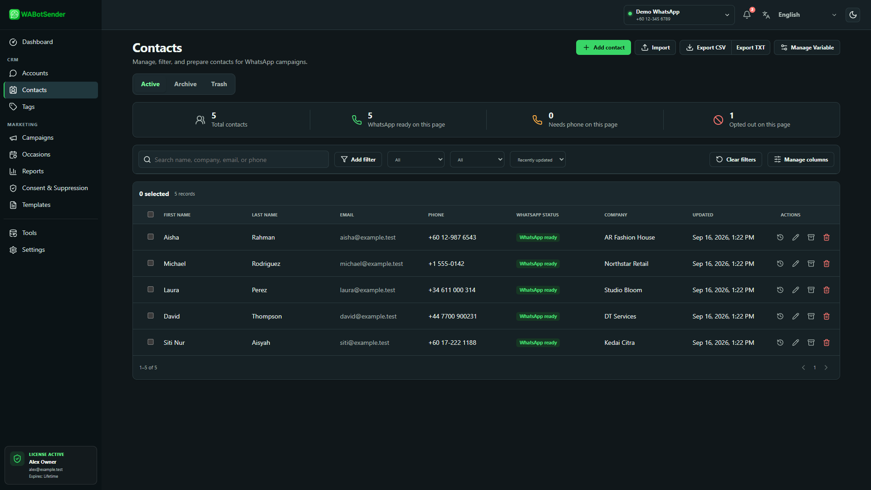Screen dimensions: 871x490
Task: Edit pencil icon for Siti Nur row
Action: point(796,343)
